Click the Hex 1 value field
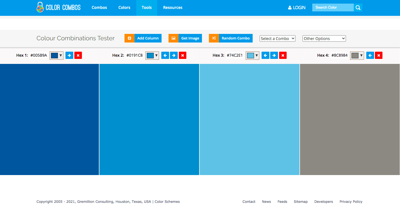The image size is (400, 207). [39, 55]
